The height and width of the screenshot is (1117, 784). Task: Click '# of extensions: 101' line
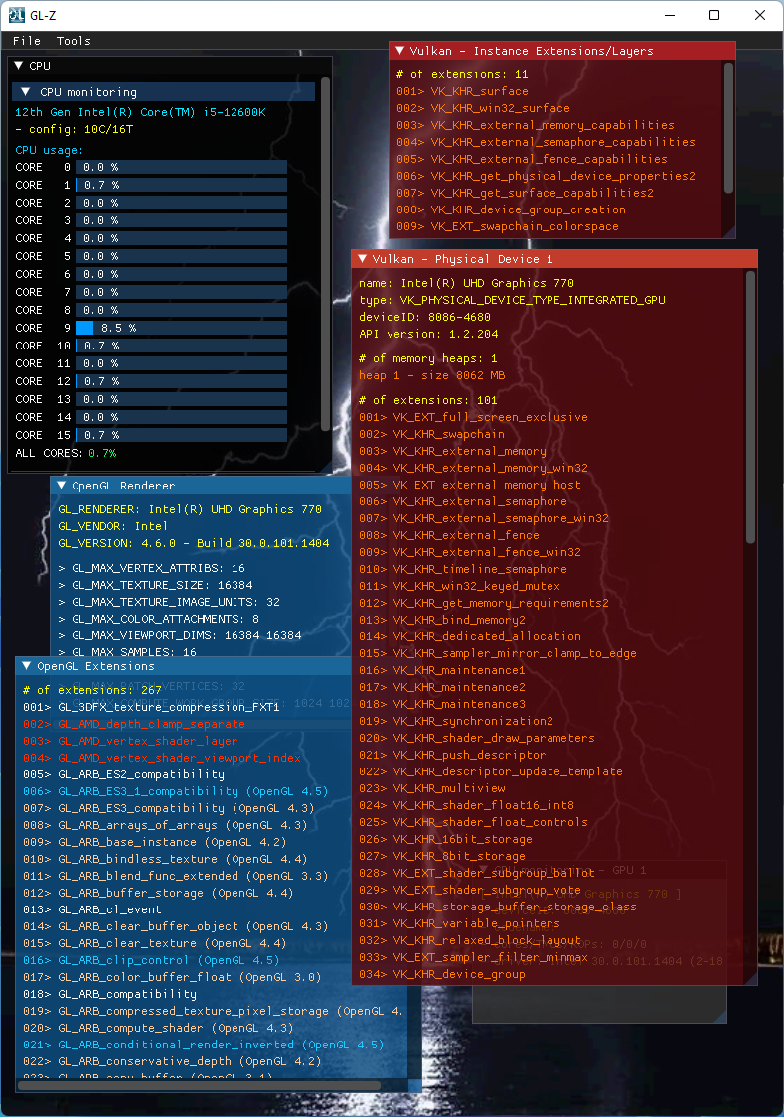(x=428, y=400)
